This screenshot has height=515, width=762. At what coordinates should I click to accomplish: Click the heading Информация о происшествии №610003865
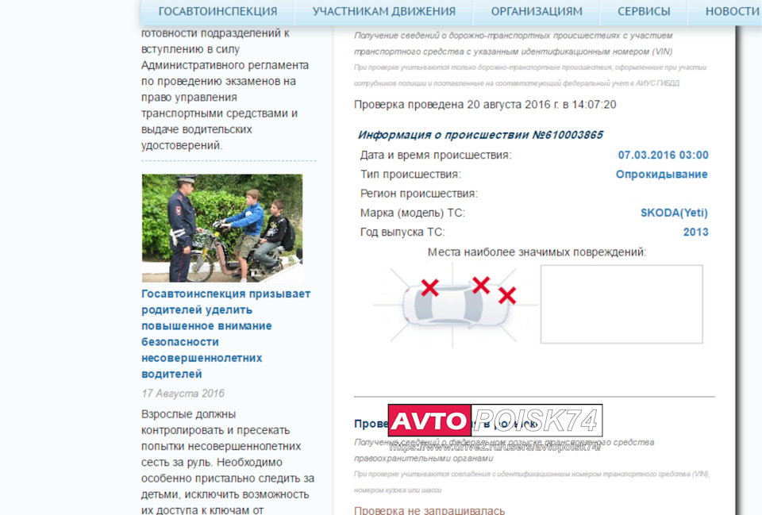pyautogui.click(x=480, y=135)
